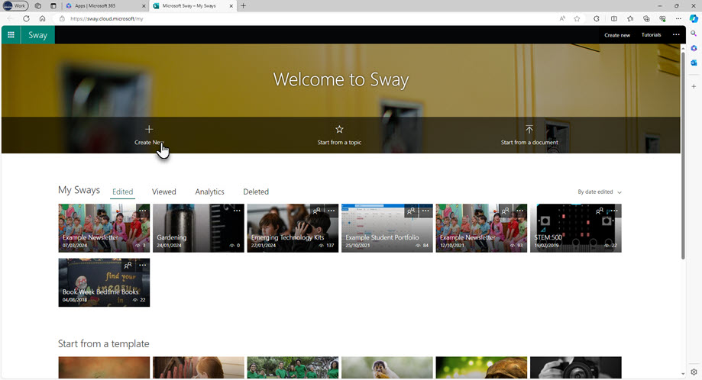Open Edge sidebar settings gear
This screenshot has width=702, height=380.
pos(694,372)
